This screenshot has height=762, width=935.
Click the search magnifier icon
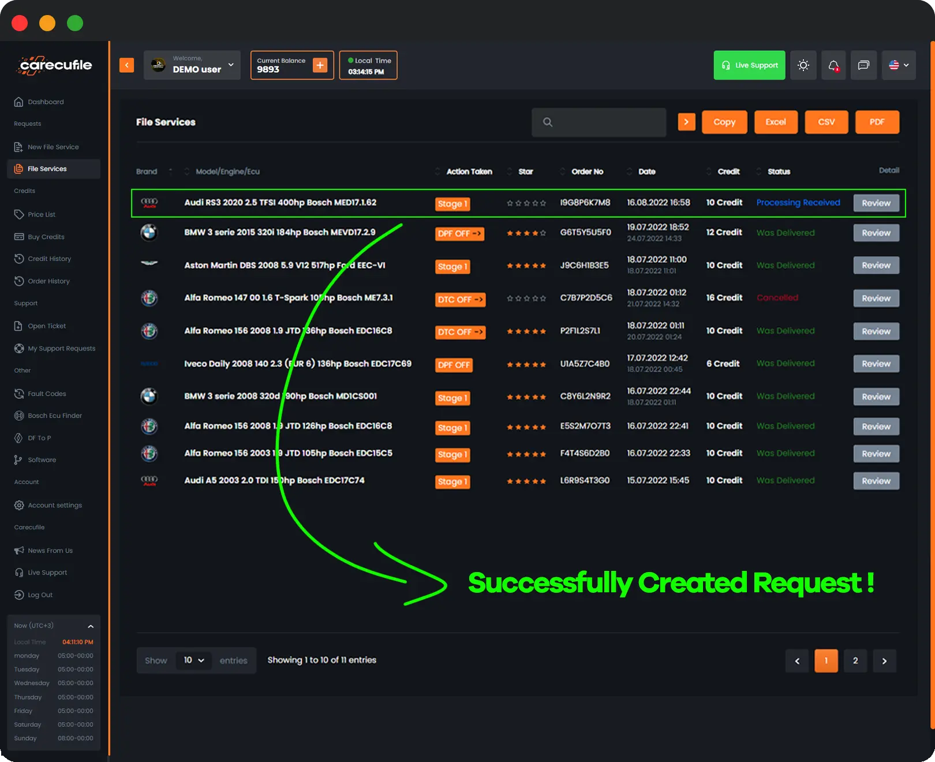548,122
